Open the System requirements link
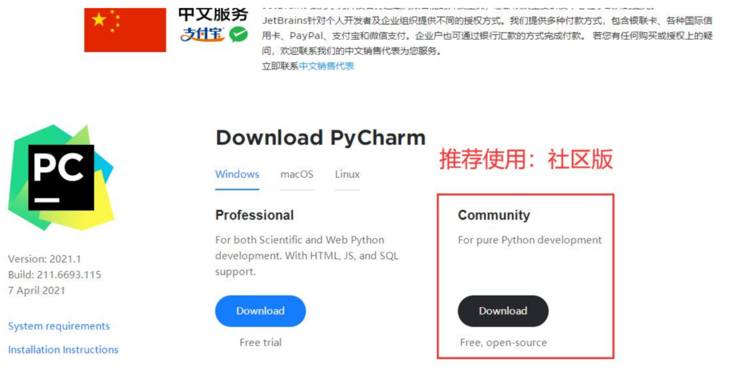The width and height of the screenshot is (749, 387). click(x=59, y=326)
